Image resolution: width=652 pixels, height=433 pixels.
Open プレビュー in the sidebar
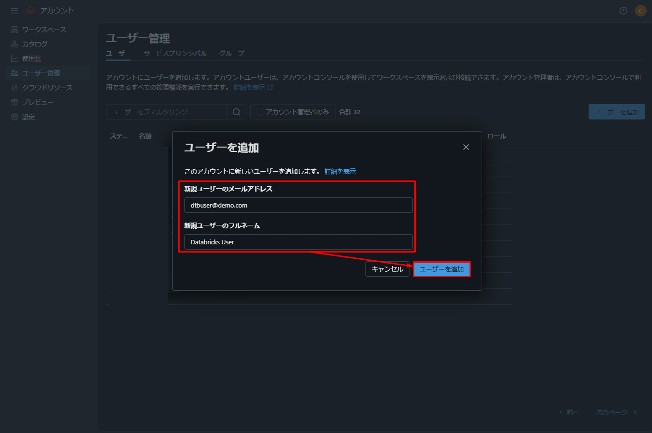tap(38, 102)
